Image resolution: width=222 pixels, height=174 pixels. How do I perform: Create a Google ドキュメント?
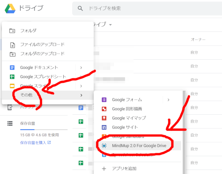(x=39, y=67)
